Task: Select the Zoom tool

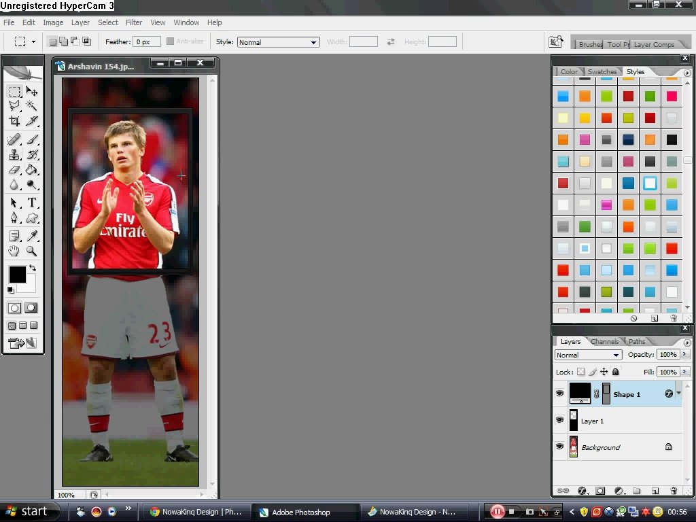Action: [x=31, y=251]
